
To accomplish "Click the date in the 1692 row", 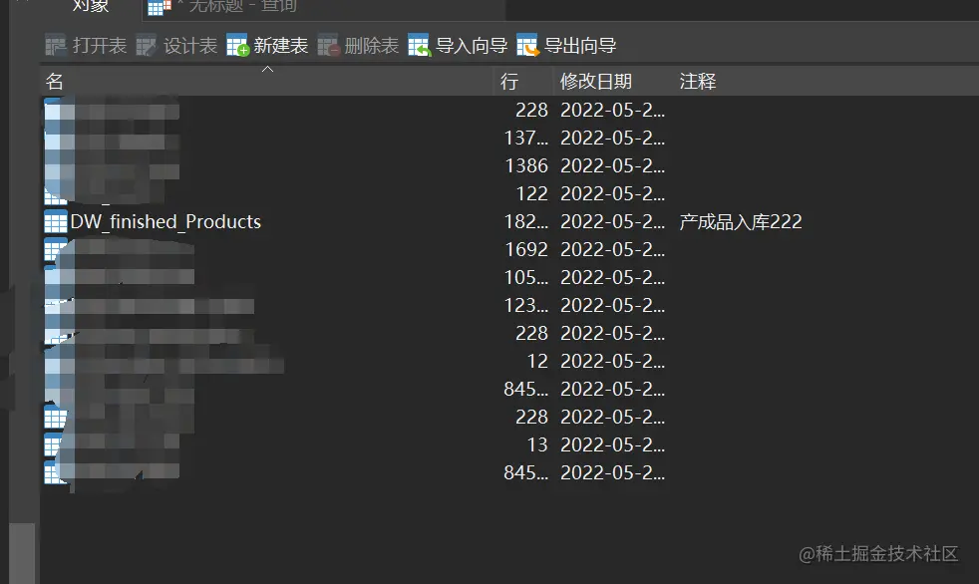I will 612,249.
